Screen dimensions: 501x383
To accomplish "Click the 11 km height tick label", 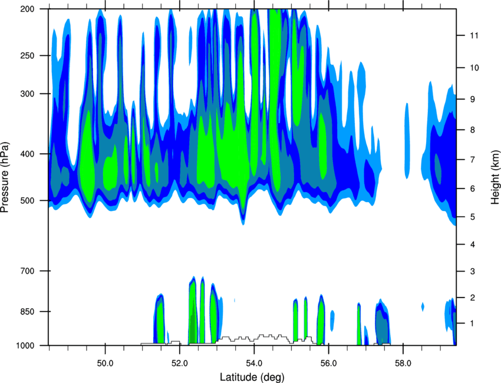I will point(474,35).
